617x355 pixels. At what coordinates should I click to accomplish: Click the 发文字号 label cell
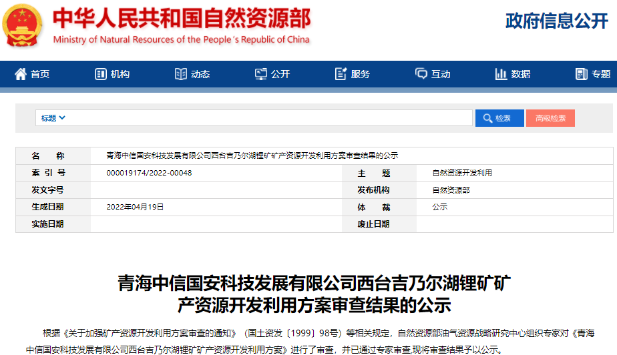(53, 190)
